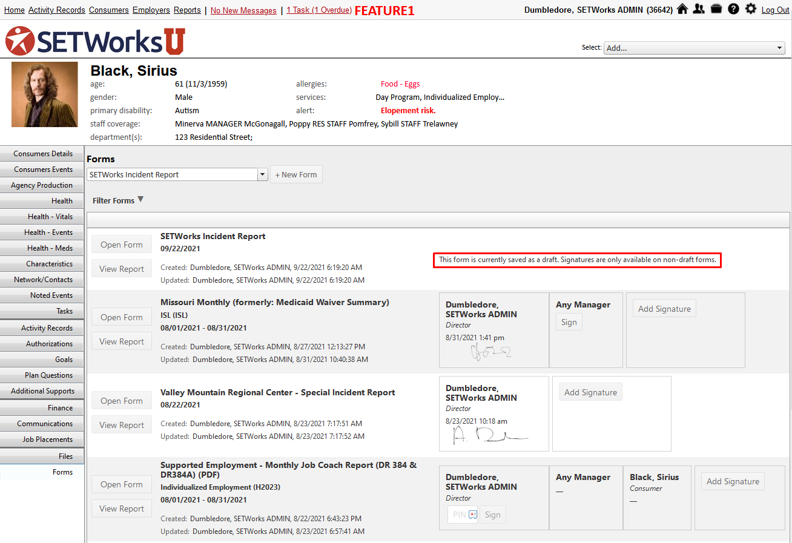The image size is (792, 543).
Task: Expand Filter Forms triangle
Action: (140, 199)
